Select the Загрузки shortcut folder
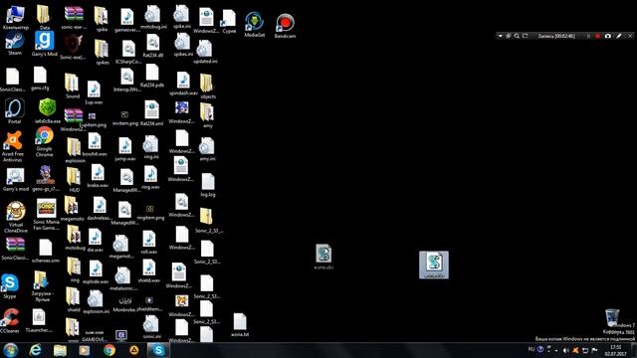This screenshot has width=637, height=358. coord(42,286)
